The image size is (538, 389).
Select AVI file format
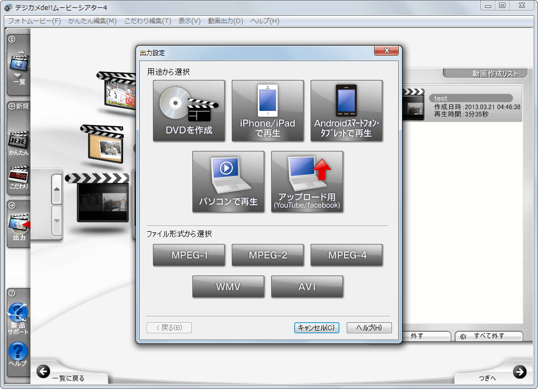tap(307, 286)
